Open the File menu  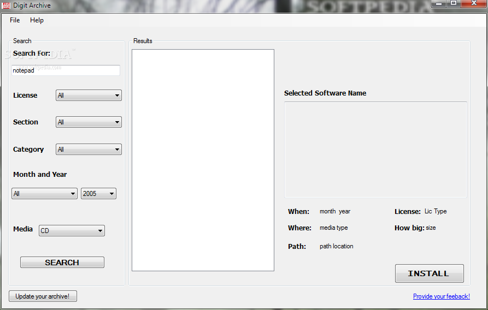point(15,20)
